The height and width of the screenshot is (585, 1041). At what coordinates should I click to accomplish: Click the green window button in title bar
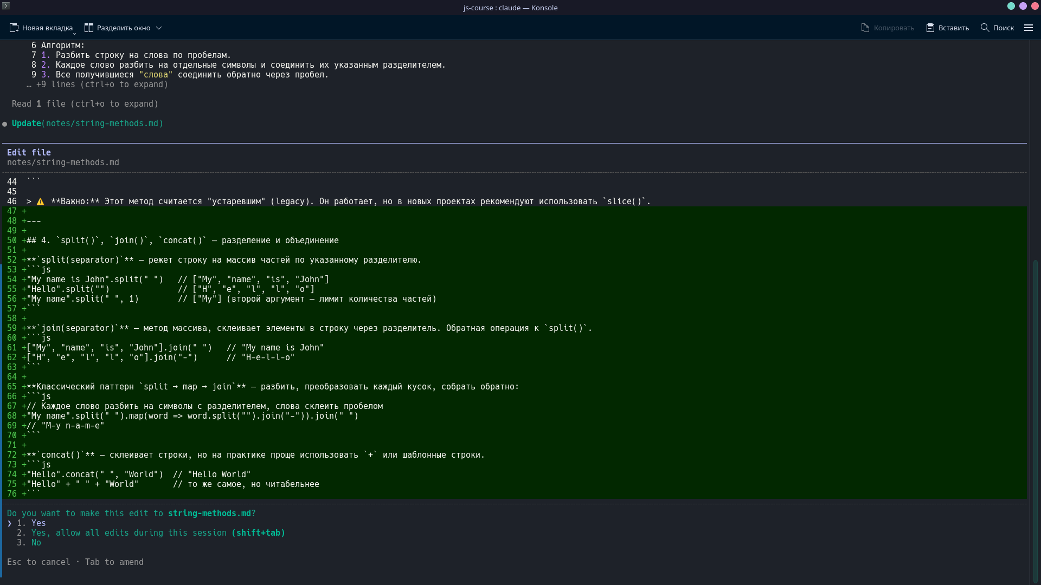tap(1011, 6)
